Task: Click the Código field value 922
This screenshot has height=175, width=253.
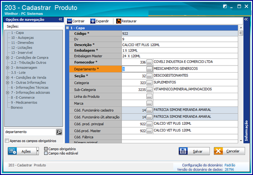Action: tap(180, 33)
